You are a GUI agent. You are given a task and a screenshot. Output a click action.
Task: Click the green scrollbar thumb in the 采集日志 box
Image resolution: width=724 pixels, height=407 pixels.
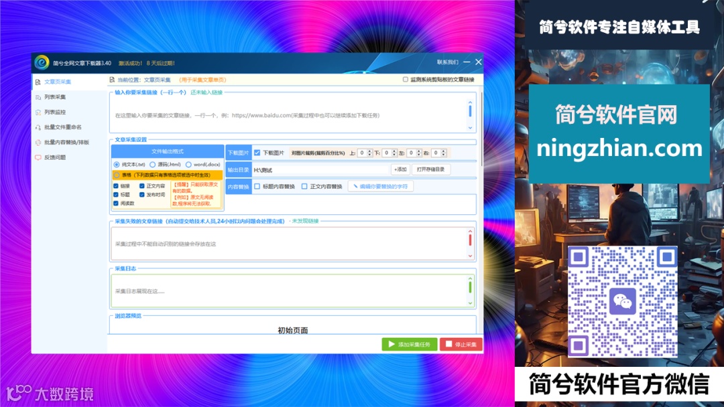[x=470, y=287]
